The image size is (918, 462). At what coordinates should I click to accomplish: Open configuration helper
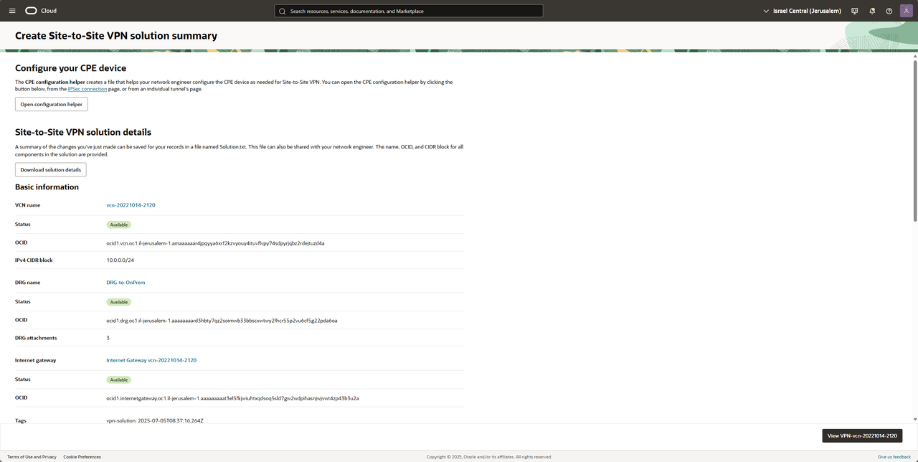(51, 104)
